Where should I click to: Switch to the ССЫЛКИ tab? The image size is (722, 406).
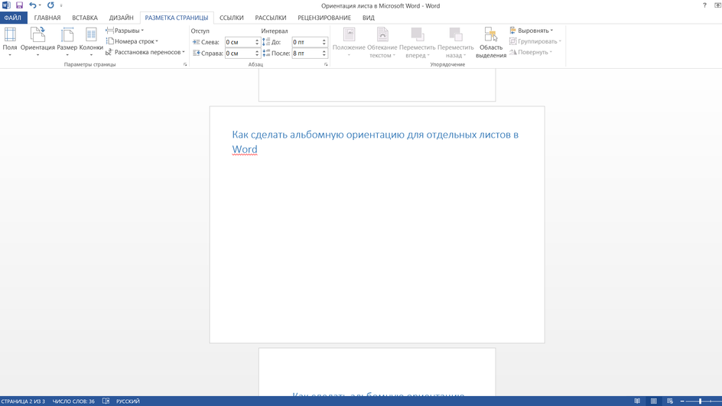(231, 18)
